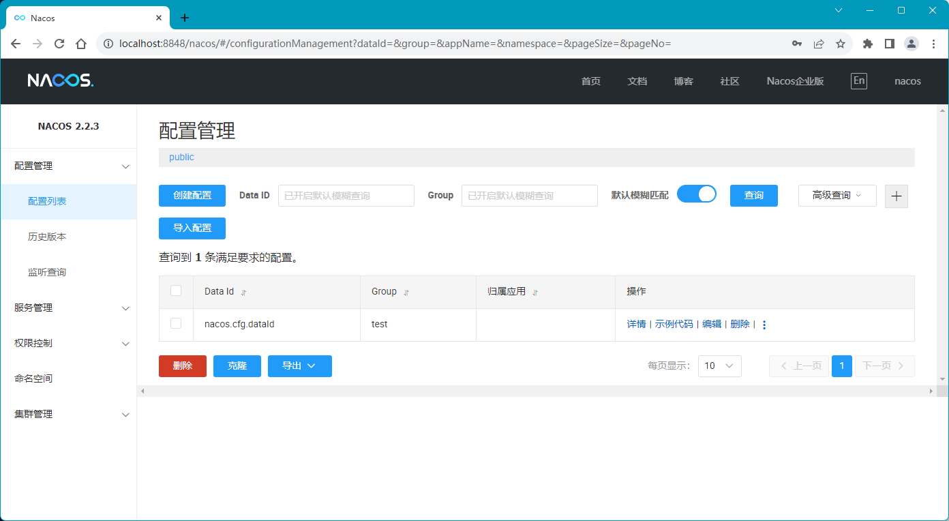Open 社区 in top navigation
The image size is (949, 521).
[x=730, y=81]
